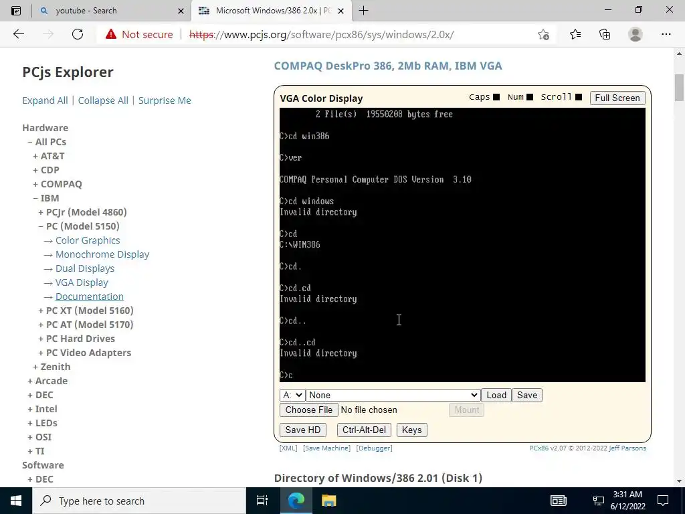Close the Microsoft Windows/386 tab
685x514 pixels.
tap(341, 11)
